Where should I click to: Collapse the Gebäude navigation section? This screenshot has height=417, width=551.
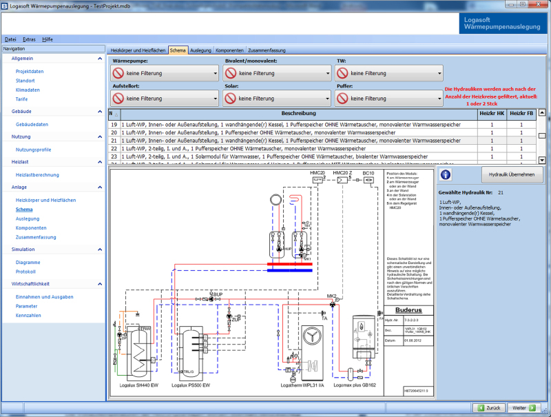pos(100,112)
